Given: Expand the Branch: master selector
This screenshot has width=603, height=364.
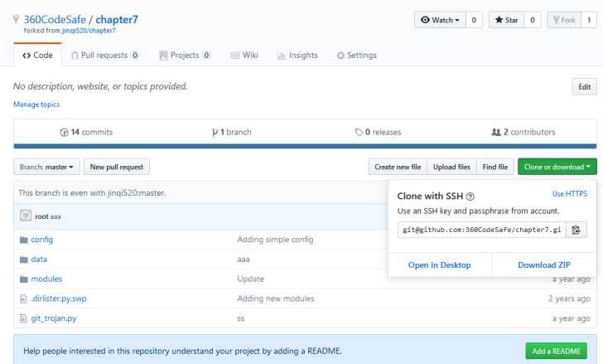Looking at the screenshot, I should click(x=46, y=167).
